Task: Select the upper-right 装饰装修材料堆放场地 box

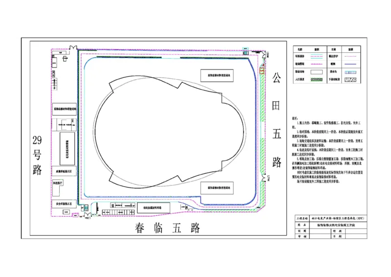Action: [217, 75]
